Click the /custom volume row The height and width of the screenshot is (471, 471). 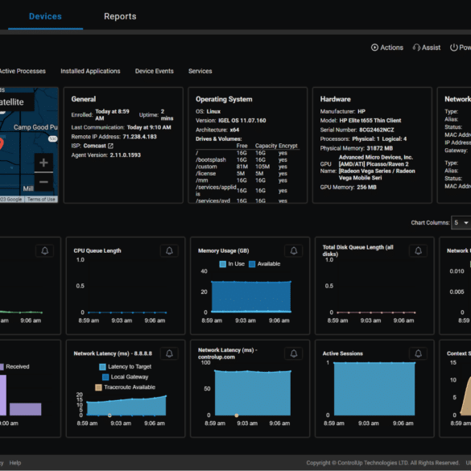tap(247, 167)
